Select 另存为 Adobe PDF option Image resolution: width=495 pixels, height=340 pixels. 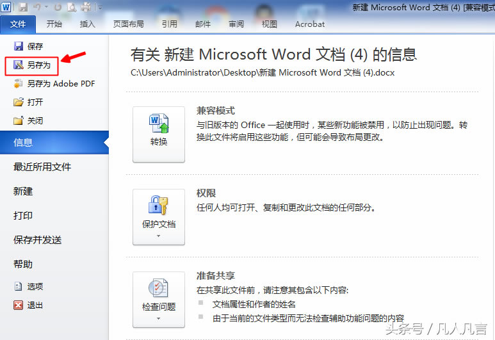60,83
